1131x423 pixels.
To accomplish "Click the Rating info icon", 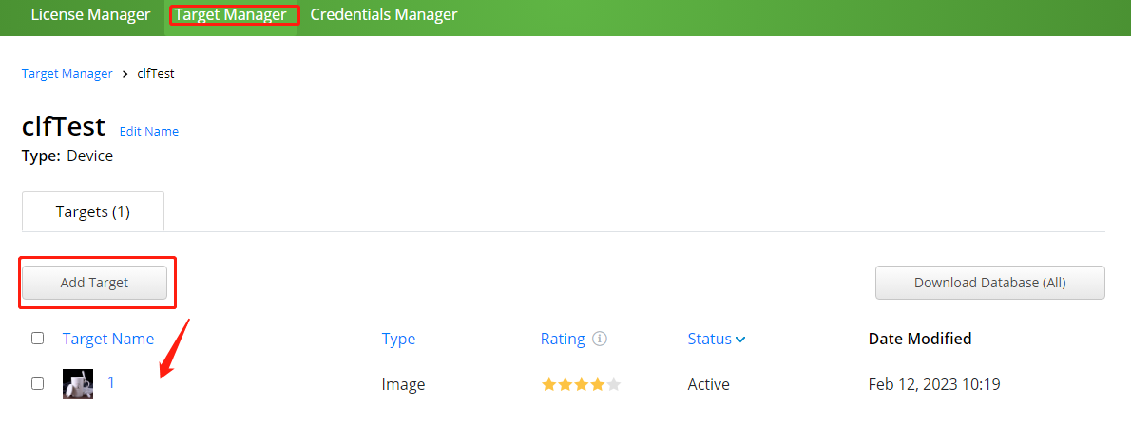I will [x=600, y=339].
